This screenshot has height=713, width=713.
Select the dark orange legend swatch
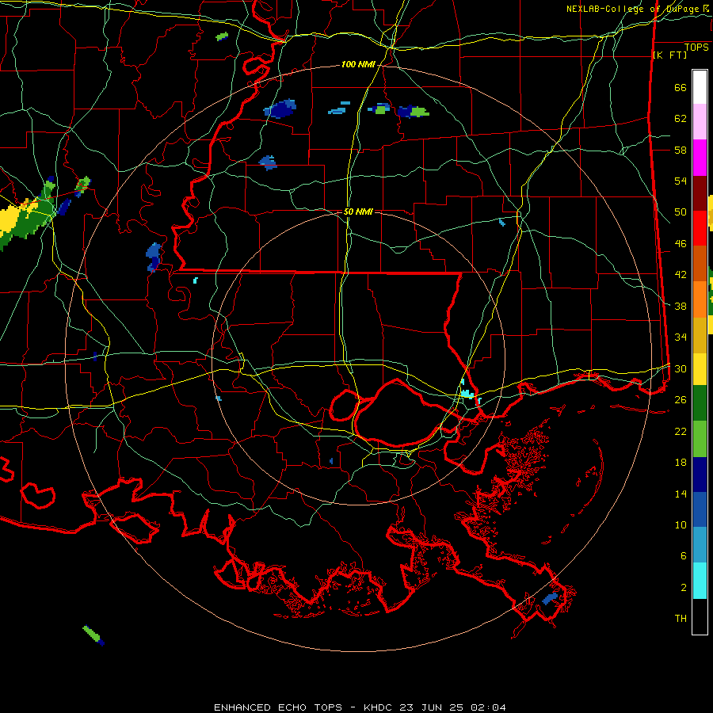[x=700, y=264]
